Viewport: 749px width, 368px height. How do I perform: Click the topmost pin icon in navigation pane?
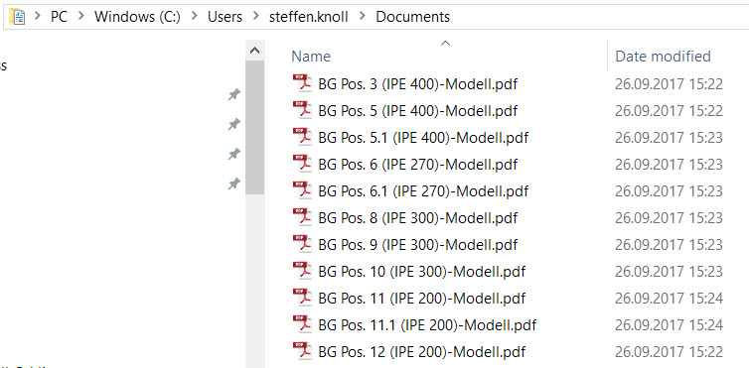233,95
